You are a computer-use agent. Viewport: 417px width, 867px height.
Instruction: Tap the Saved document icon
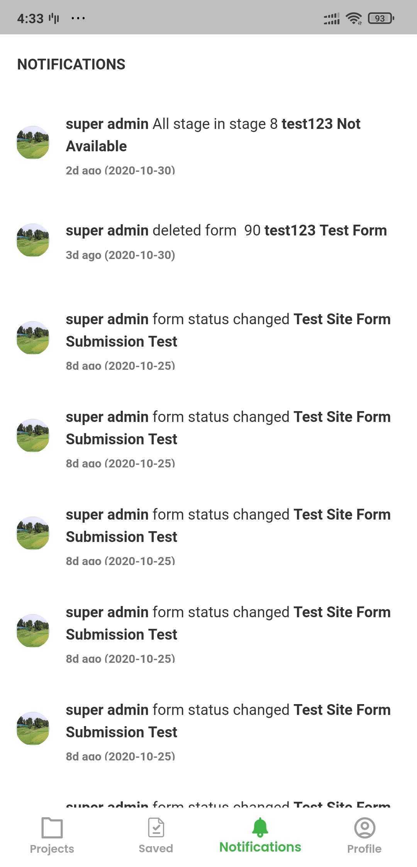click(156, 828)
